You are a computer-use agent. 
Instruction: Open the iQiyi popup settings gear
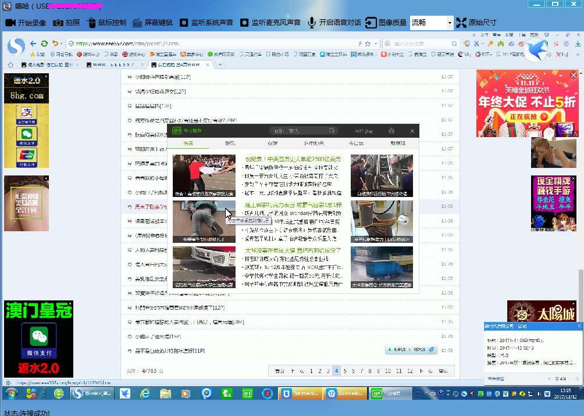pos(391,131)
